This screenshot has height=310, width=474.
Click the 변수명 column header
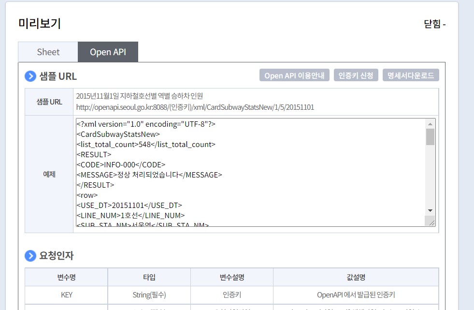pyautogui.click(x=66, y=277)
